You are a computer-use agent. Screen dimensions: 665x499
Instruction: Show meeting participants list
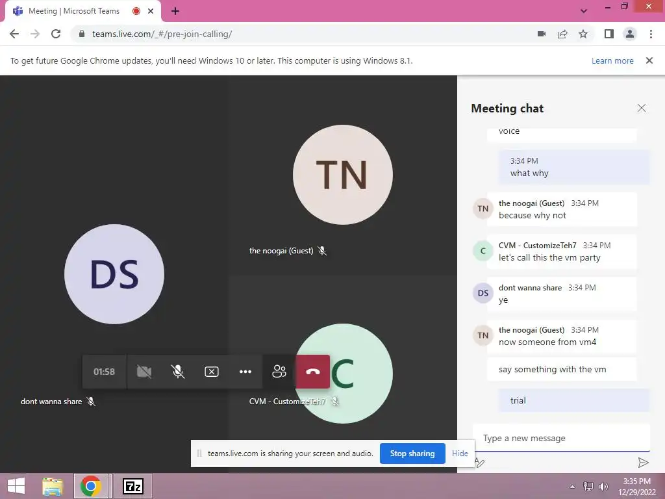click(279, 372)
